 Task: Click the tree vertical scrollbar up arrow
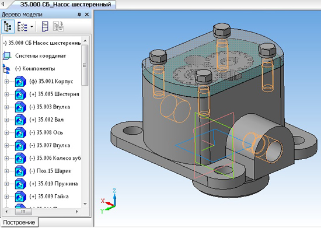[85, 41]
